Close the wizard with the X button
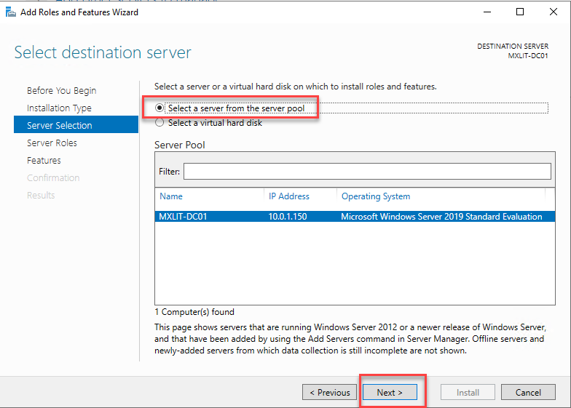The height and width of the screenshot is (408, 571). point(554,12)
